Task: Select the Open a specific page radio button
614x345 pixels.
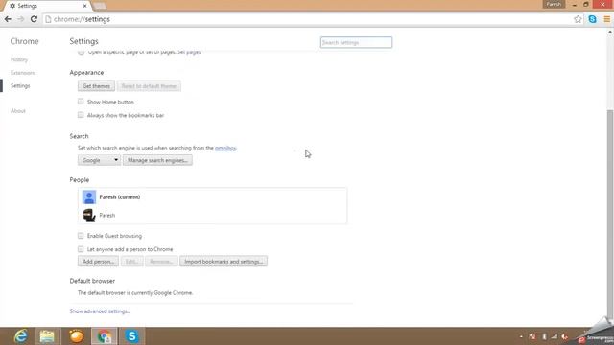Action: coord(81,52)
